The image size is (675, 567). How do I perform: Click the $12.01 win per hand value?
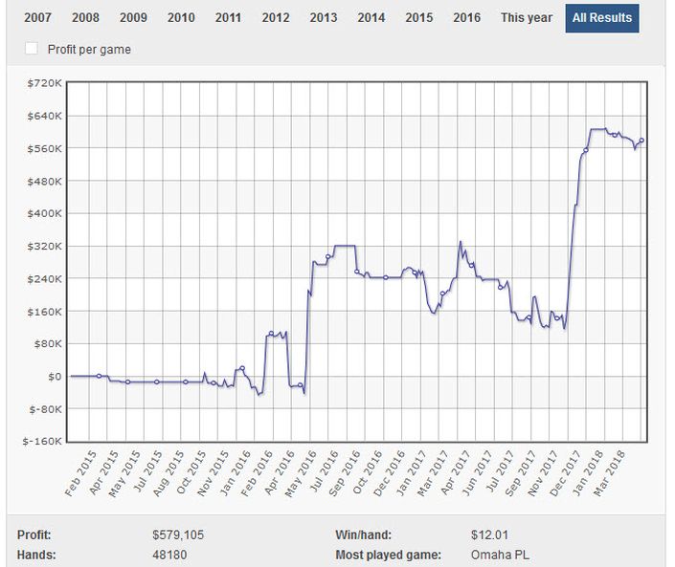[x=487, y=534]
